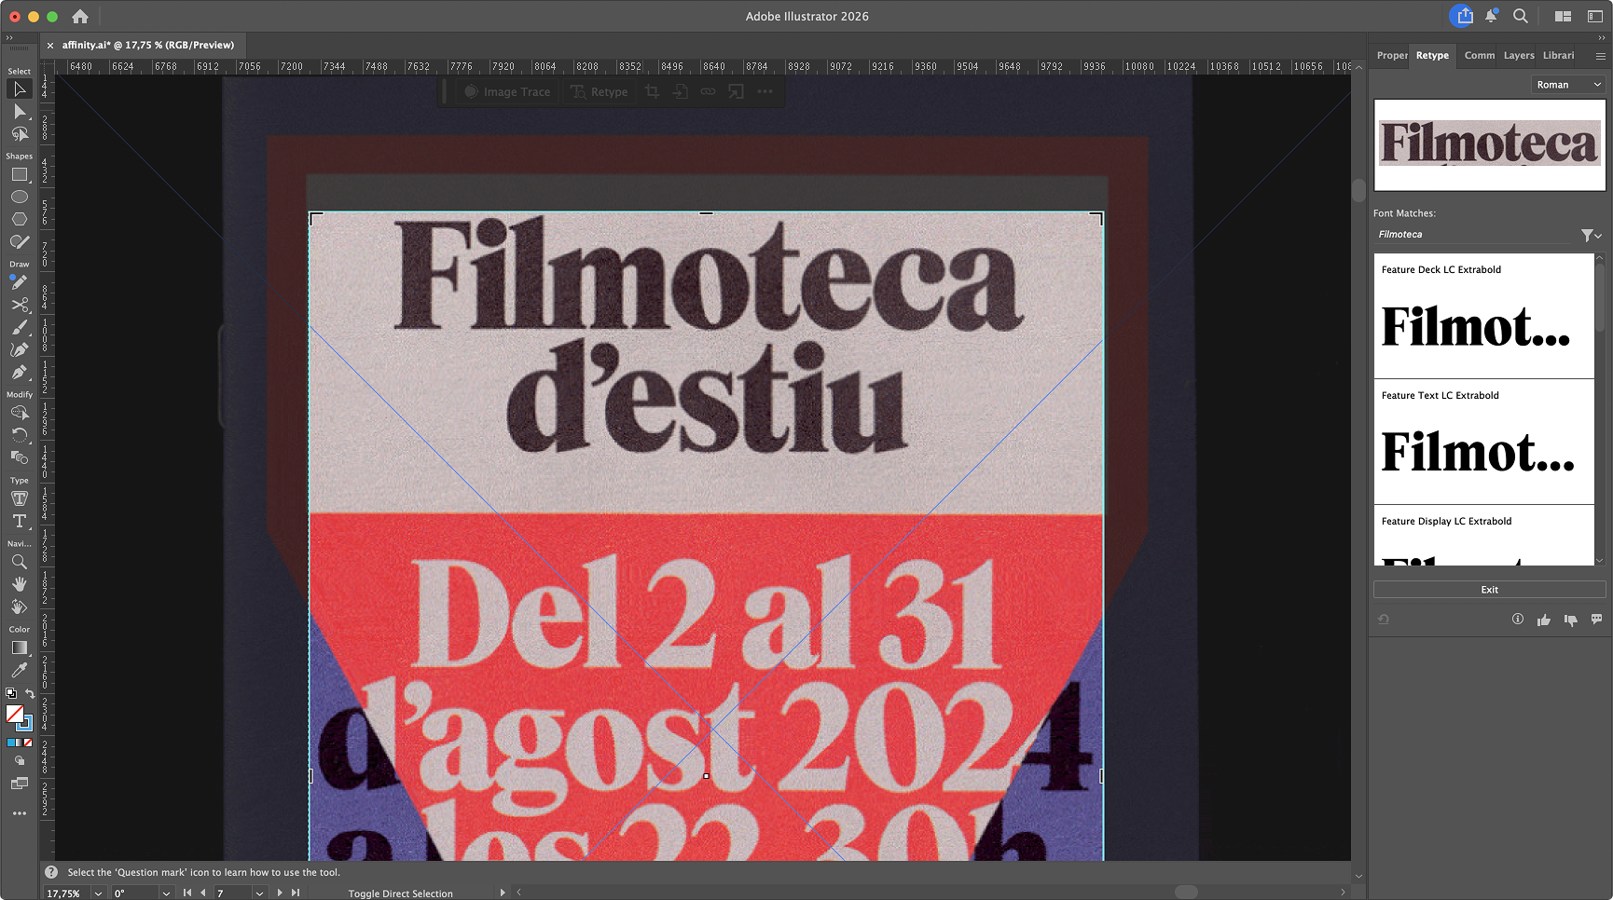Open the Properties panel tab
The width and height of the screenshot is (1613, 900).
(1391, 56)
